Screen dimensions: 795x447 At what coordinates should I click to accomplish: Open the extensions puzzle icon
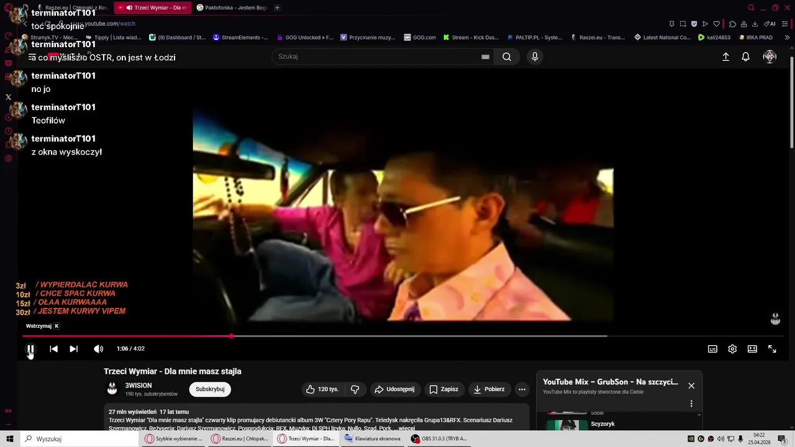pyautogui.click(x=732, y=24)
